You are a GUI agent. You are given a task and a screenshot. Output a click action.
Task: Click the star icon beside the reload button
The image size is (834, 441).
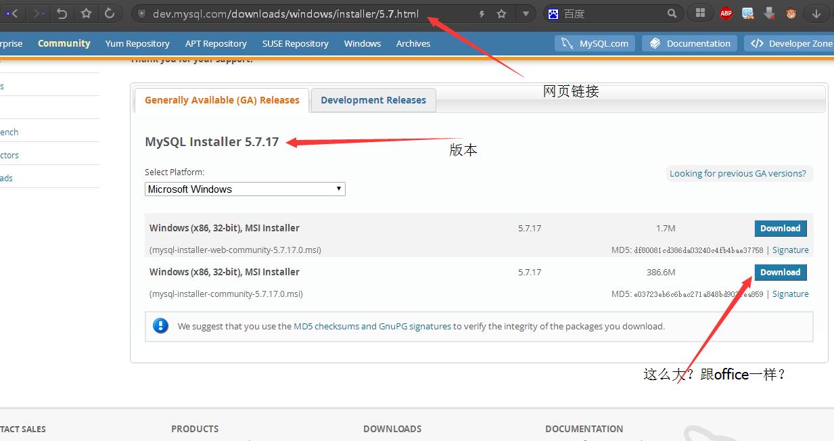pyautogui.click(x=86, y=14)
